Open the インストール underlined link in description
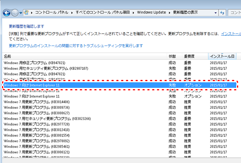This screenshot has width=241, height=163. [231, 34]
